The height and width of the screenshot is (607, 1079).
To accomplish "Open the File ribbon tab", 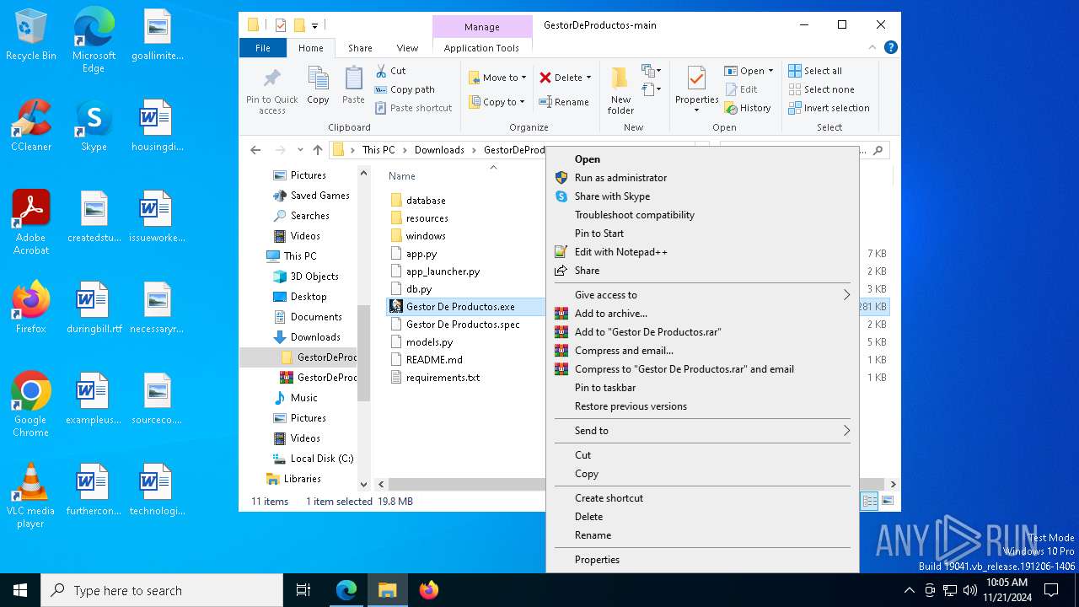I will tap(263, 48).
